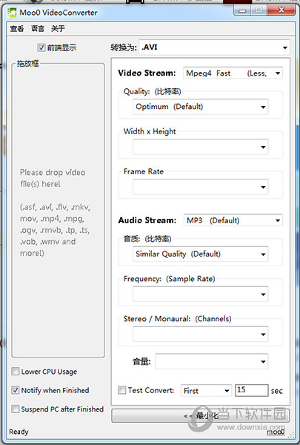Open the 转换为 .AVI format dropdown
Image resolution: width=300 pixels, height=445 pixels.
click(x=214, y=47)
